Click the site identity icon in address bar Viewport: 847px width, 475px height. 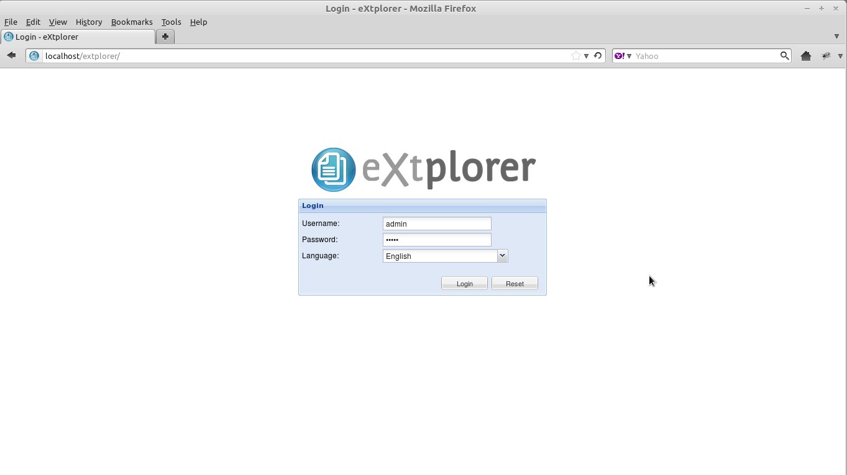[34, 56]
